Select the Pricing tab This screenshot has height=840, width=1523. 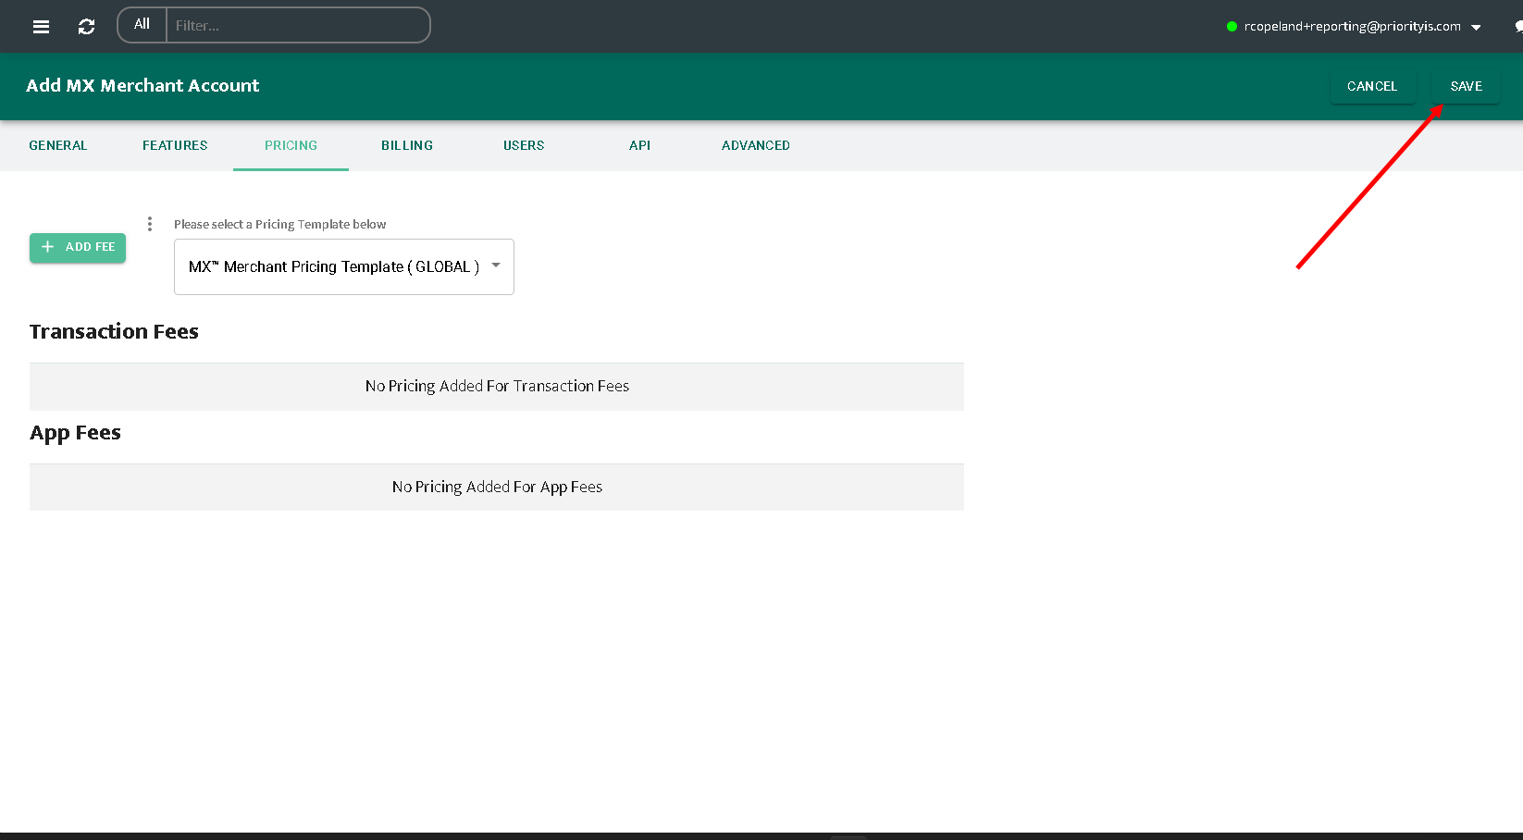291,145
